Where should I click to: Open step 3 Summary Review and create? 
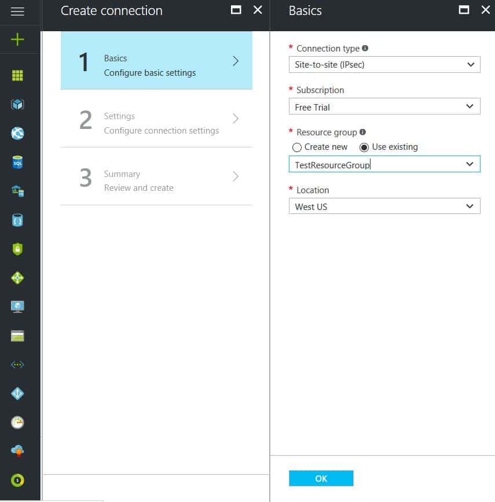coord(156,177)
